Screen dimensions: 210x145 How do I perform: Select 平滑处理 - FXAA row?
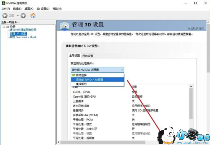(x=130, y=120)
